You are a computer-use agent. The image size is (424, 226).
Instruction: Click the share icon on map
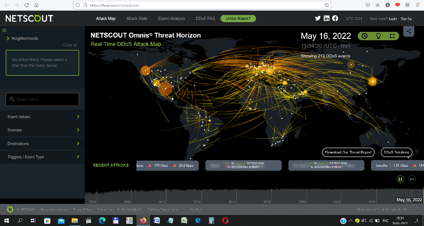click(409, 31)
